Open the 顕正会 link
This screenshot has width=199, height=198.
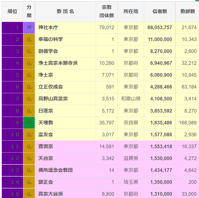point(46,182)
